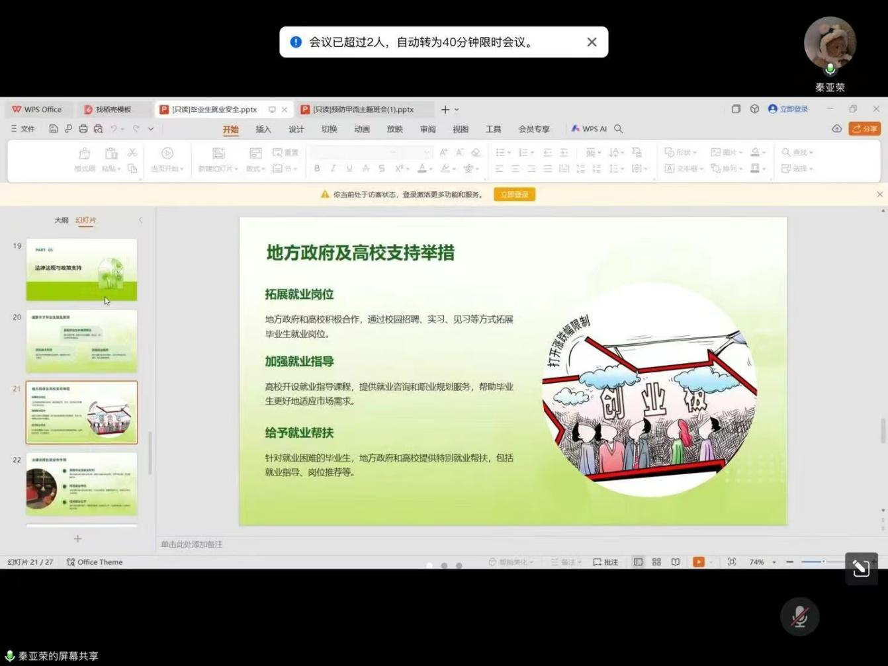Click the print icon in quick toolbar
The image size is (888, 666).
point(83,129)
